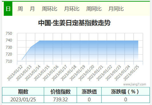
Task: Click the x-axis date 2023/01/17
Action: [60, 73]
